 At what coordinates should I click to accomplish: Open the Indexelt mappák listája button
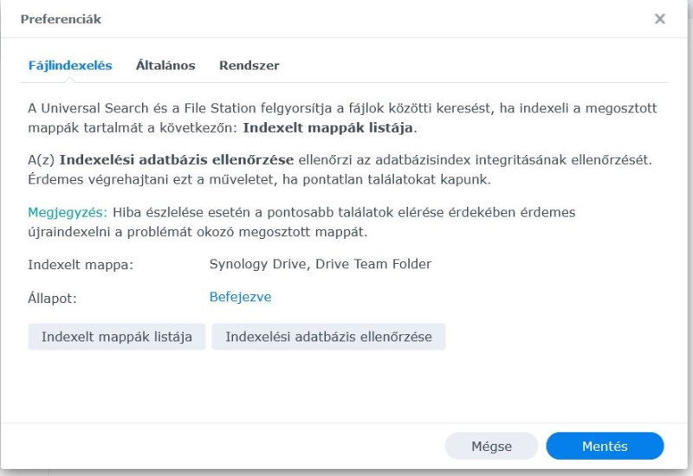click(117, 337)
